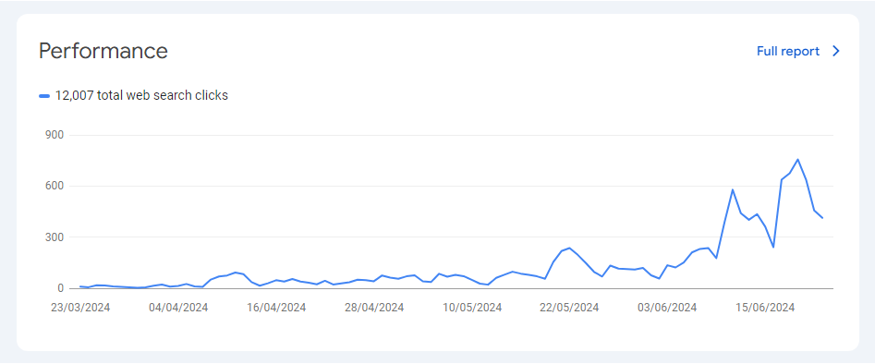
Task: Click the 16/04/2024 date axis label
Action: [276, 308]
